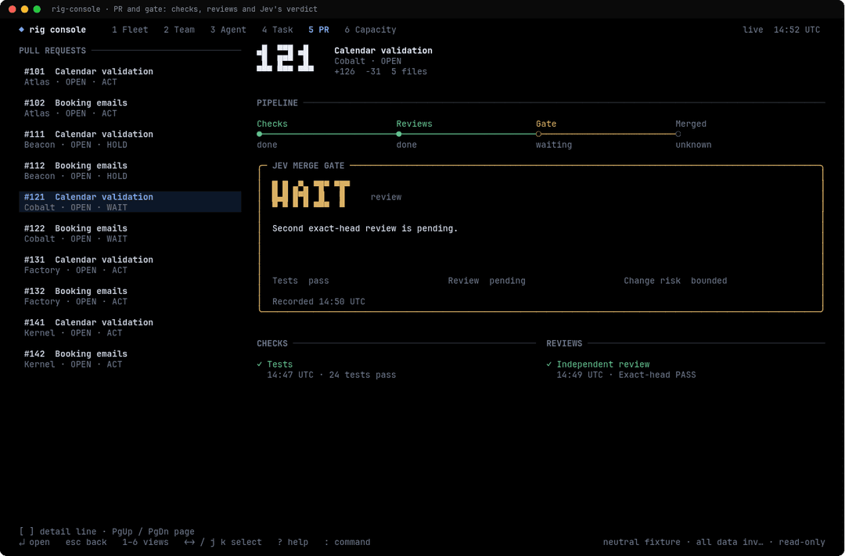Select PR #131 Calendar validation

130,264
